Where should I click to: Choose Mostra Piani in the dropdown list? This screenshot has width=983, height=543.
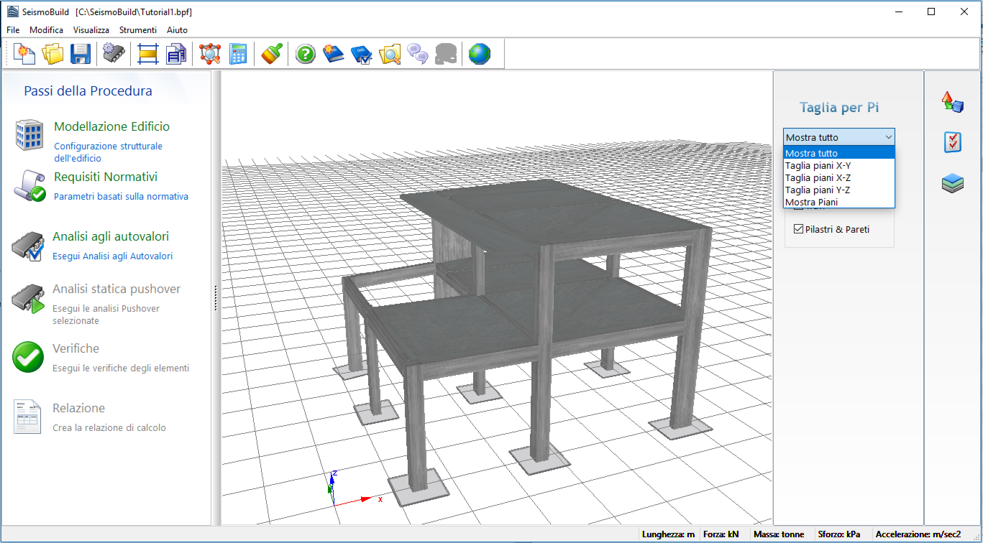(x=811, y=202)
